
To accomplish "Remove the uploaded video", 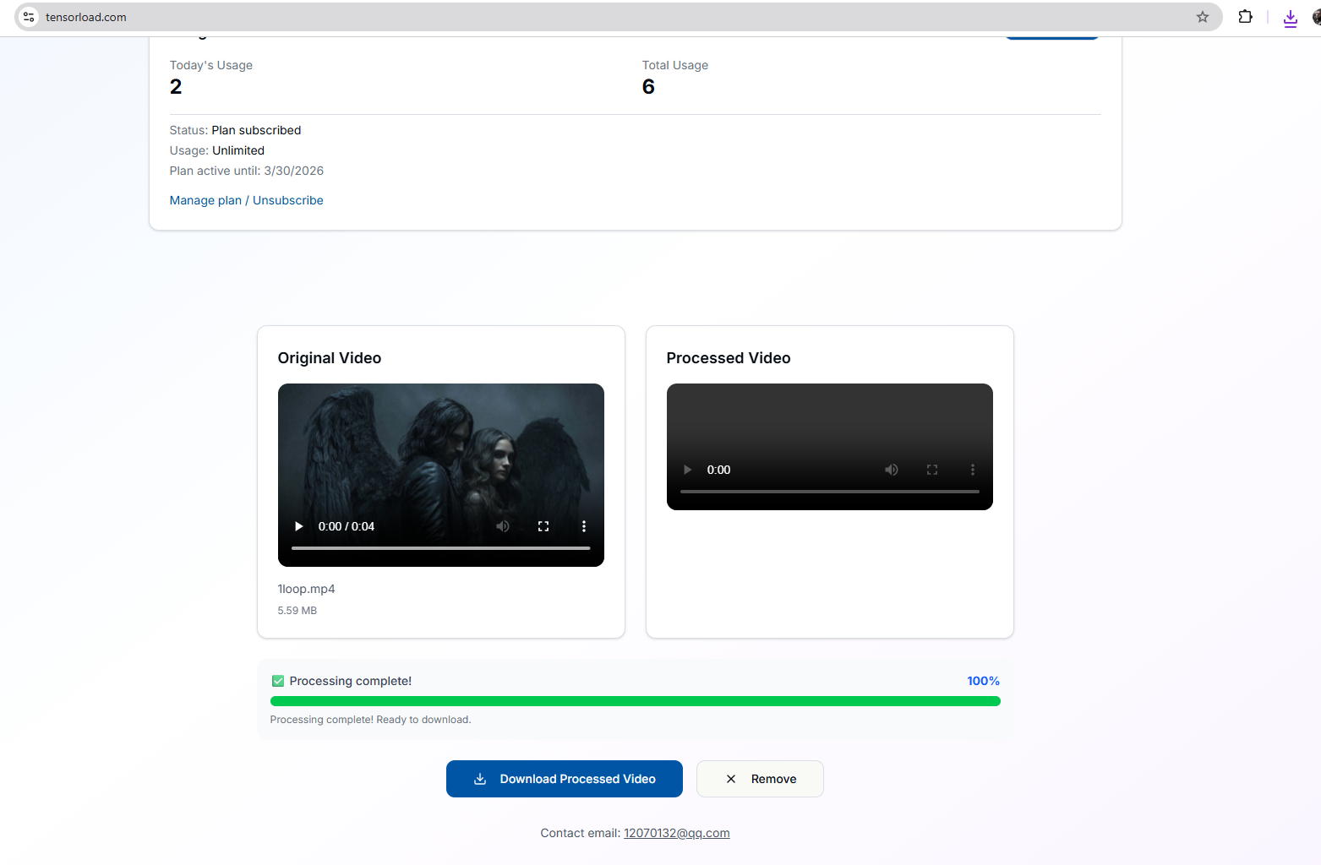I will (x=759, y=778).
